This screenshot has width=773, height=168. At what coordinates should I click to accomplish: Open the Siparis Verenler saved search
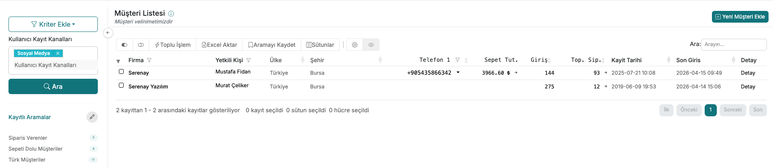tap(28, 138)
